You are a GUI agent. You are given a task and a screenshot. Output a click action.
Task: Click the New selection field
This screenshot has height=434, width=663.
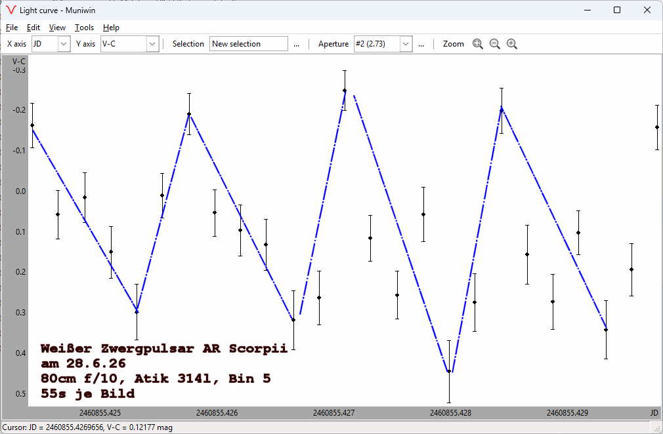249,44
